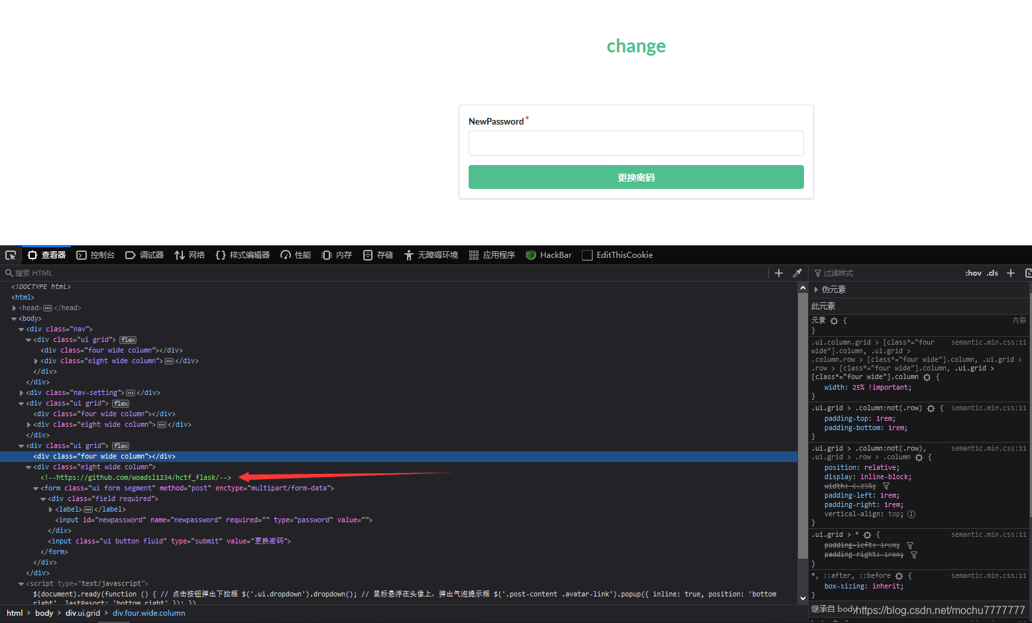The width and height of the screenshot is (1032, 623).
Task: Click the display inline-block declaration
Action: (x=868, y=477)
